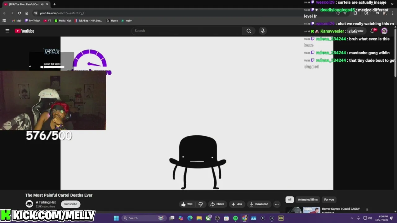The height and width of the screenshot is (223, 397).
Task: Open volume control in system tray
Action: pos(370,218)
